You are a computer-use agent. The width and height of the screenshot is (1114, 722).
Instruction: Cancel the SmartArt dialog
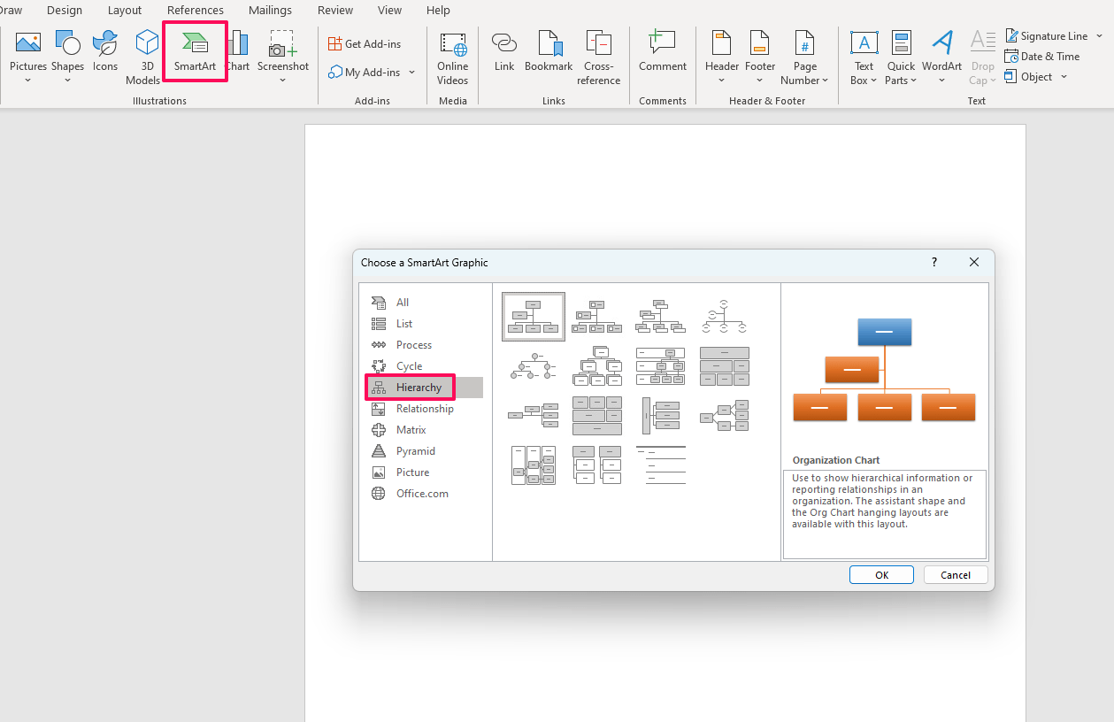pos(955,574)
